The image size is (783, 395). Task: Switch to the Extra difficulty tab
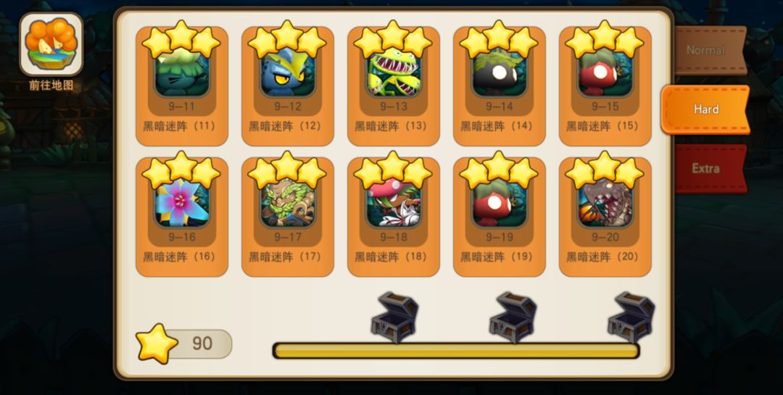tap(710, 168)
